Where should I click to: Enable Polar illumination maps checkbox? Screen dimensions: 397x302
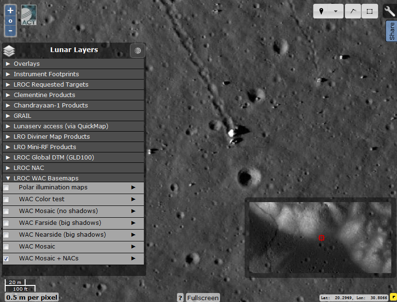click(x=6, y=187)
